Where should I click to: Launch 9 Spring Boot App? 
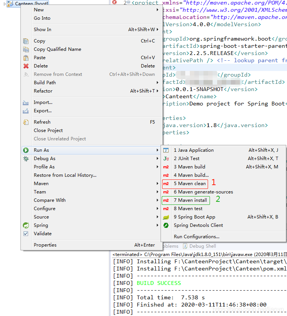[224, 217]
